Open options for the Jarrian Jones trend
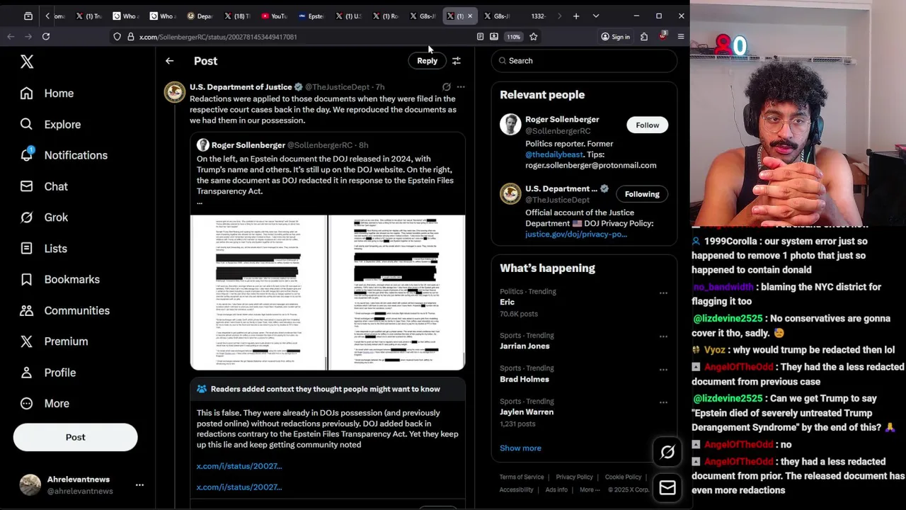 click(663, 336)
